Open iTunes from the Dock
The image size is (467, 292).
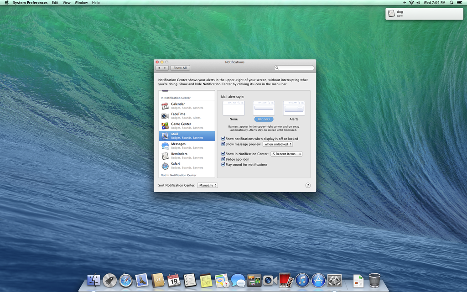[x=302, y=281]
